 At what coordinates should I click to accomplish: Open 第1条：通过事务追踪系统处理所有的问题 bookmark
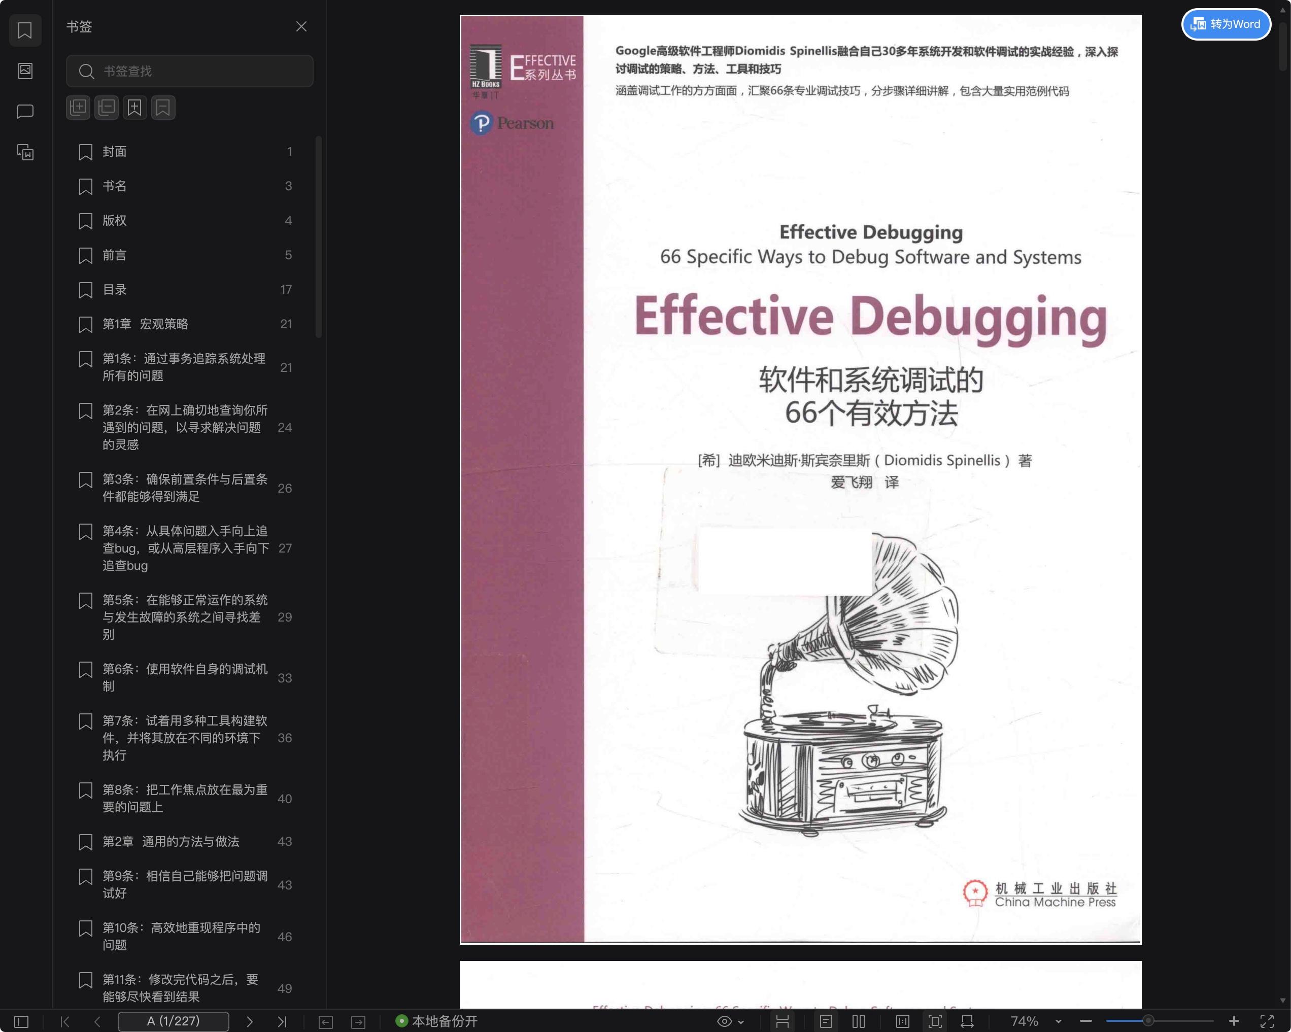point(186,367)
